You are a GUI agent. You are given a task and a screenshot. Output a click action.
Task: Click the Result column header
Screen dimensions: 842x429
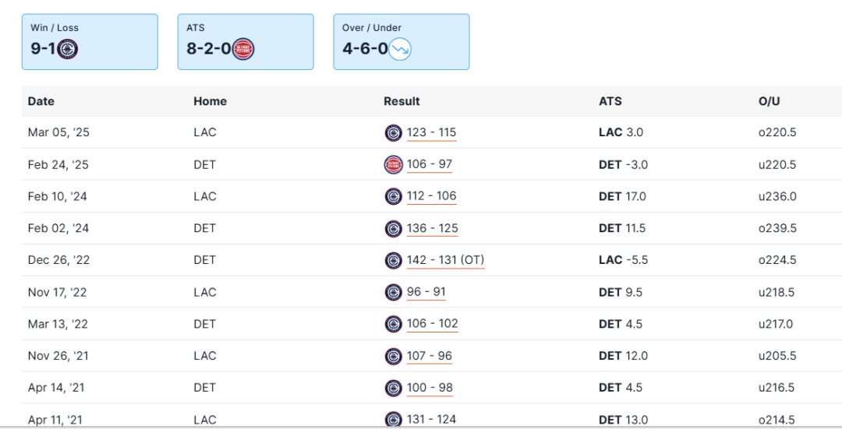(x=402, y=101)
